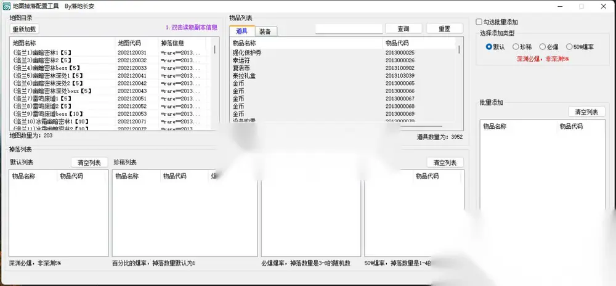Click map code cell 2002120041

coord(132,76)
